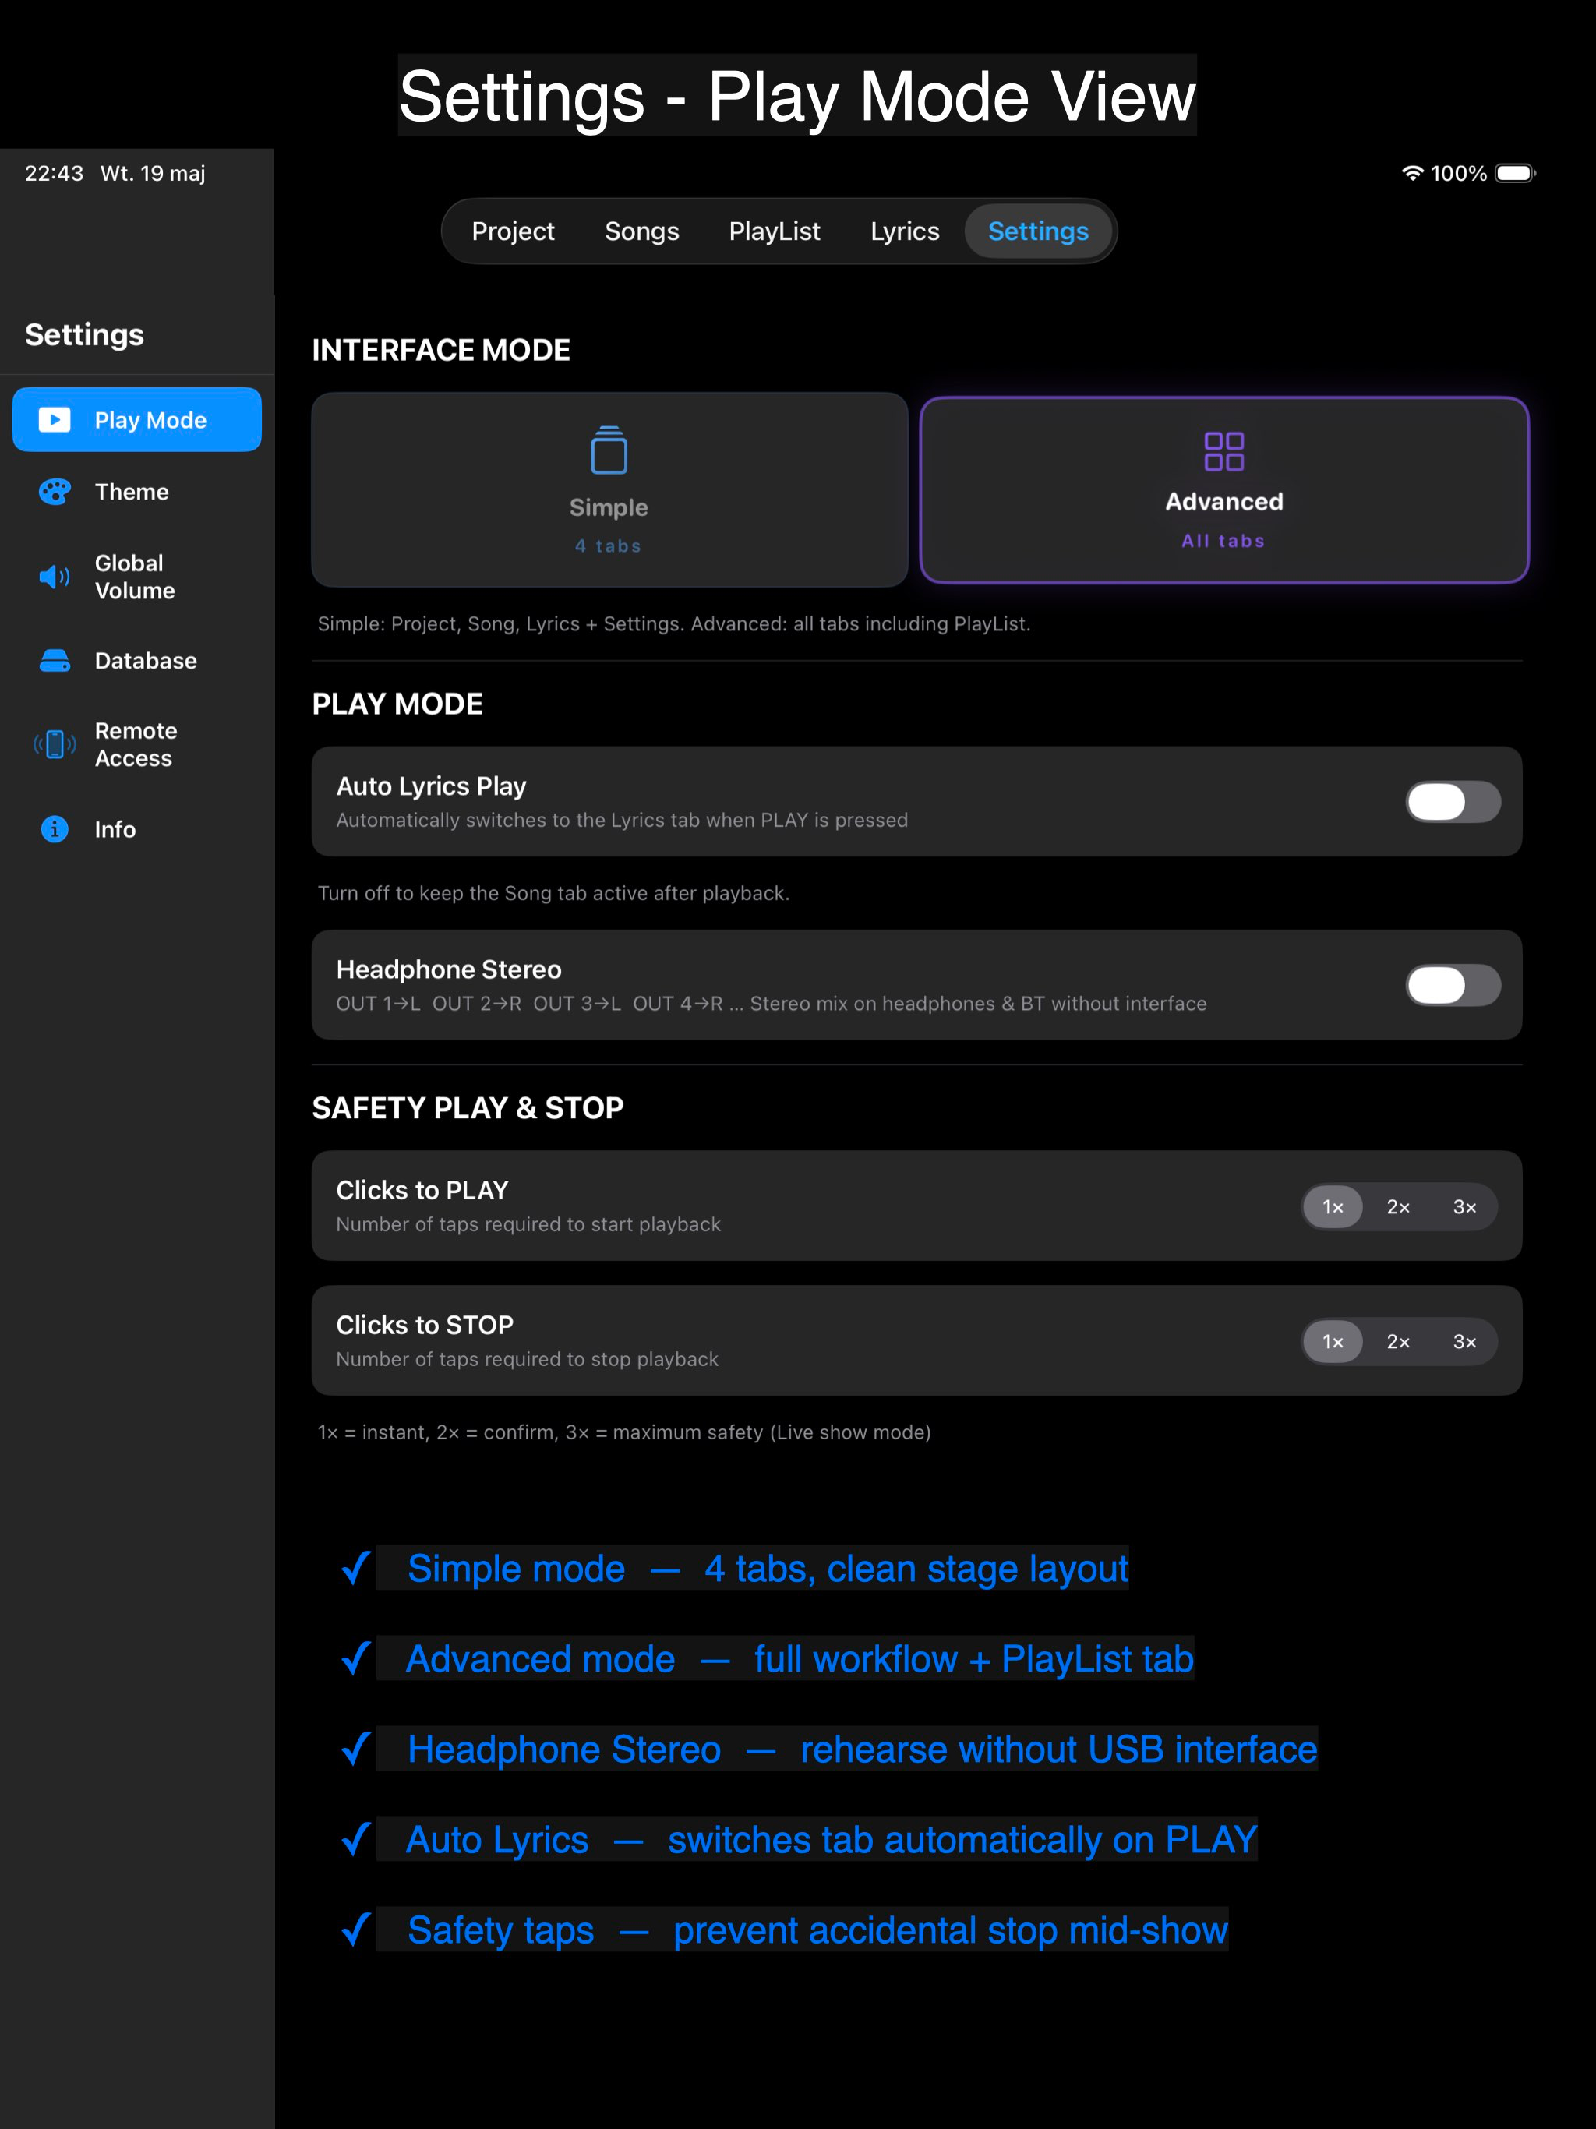Click the Advanced mode grid icon

click(x=1223, y=450)
